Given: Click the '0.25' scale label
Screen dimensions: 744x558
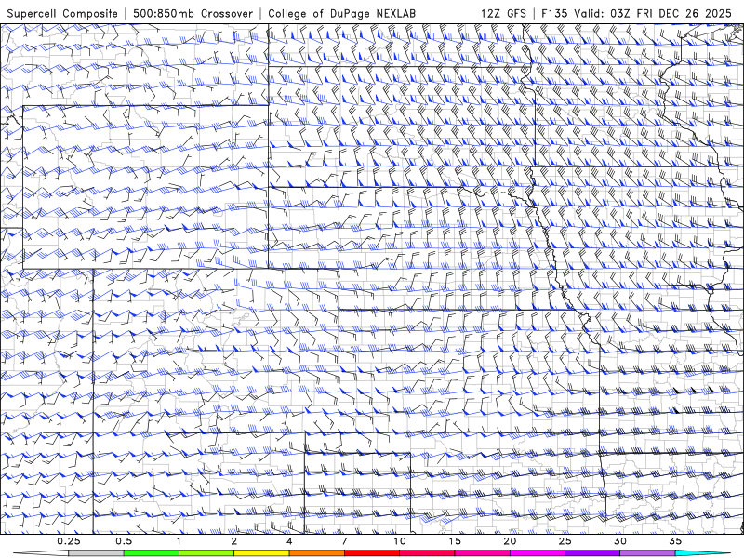Looking at the screenshot, I should [x=69, y=541].
